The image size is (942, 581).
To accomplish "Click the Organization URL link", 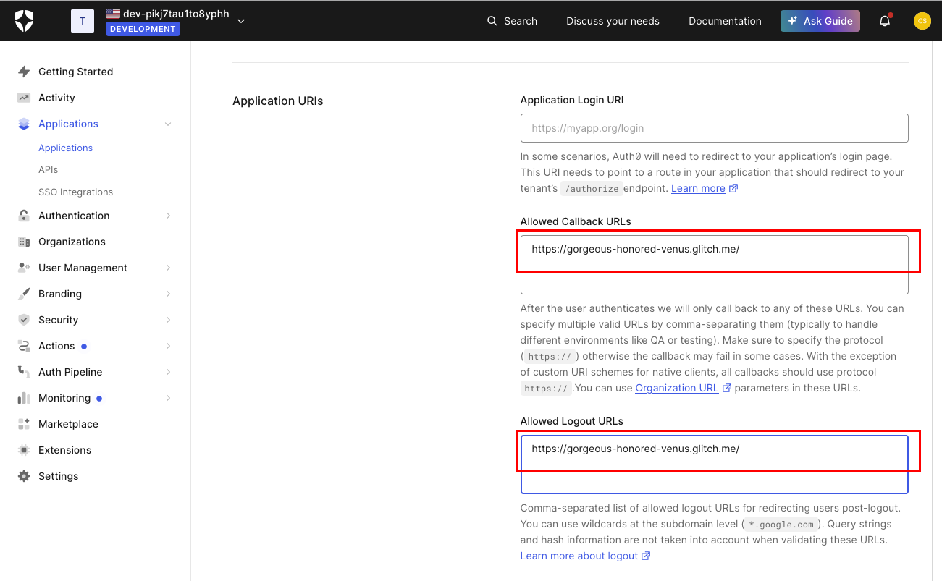I will [x=676, y=388].
